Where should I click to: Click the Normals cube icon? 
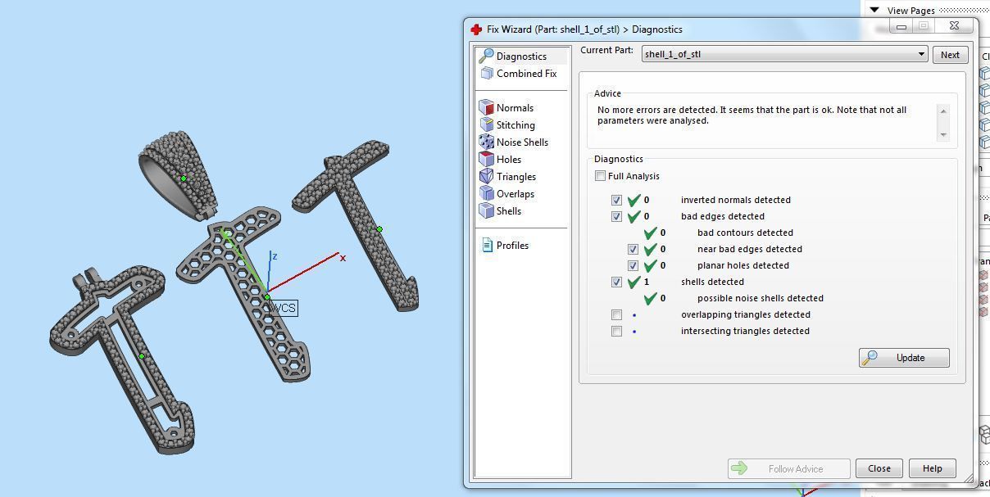[x=486, y=107]
